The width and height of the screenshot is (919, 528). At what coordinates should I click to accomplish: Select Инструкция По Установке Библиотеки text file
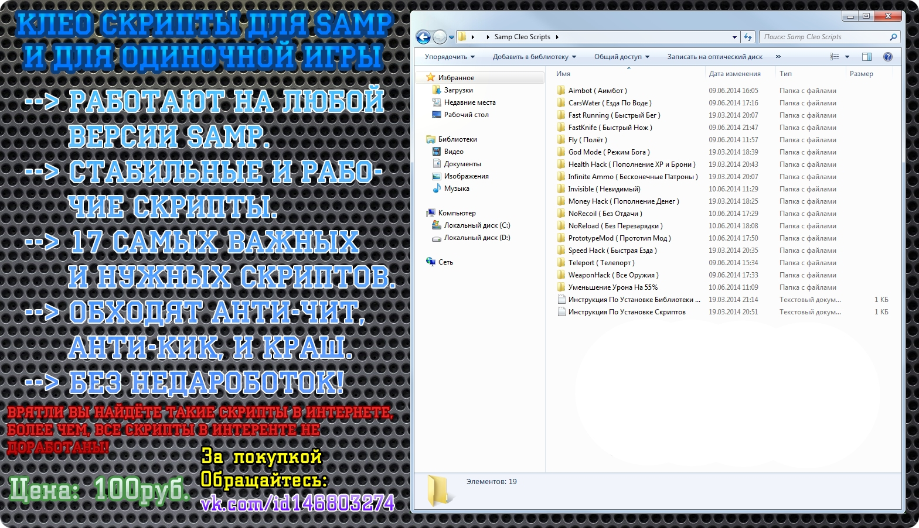click(x=634, y=300)
